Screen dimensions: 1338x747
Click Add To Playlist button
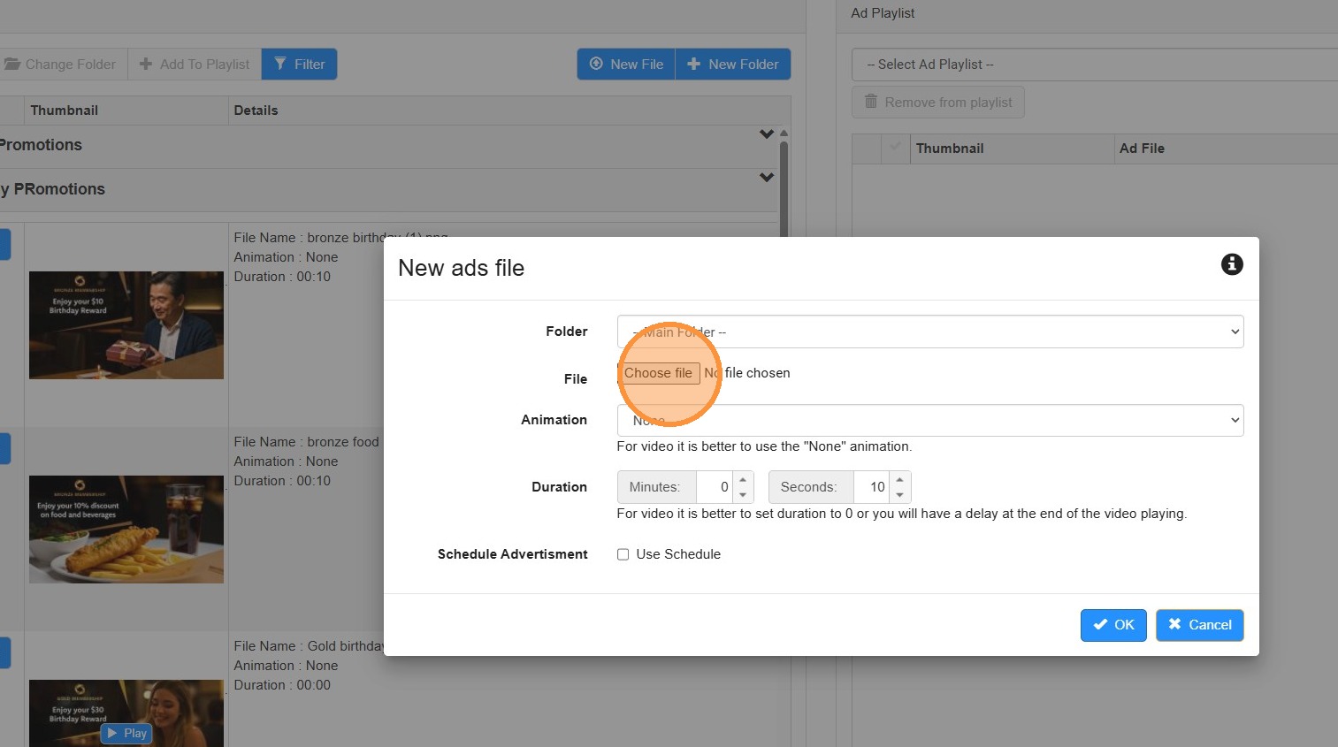click(x=195, y=65)
